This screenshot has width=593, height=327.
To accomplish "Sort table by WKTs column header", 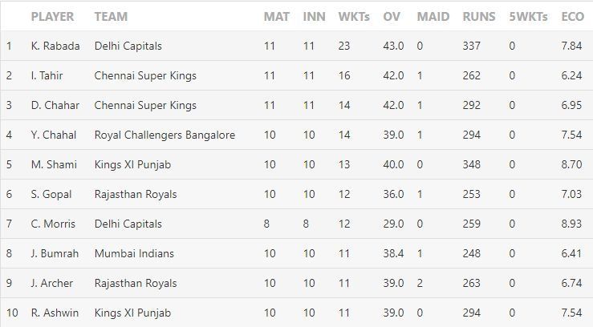I will click(353, 17).
